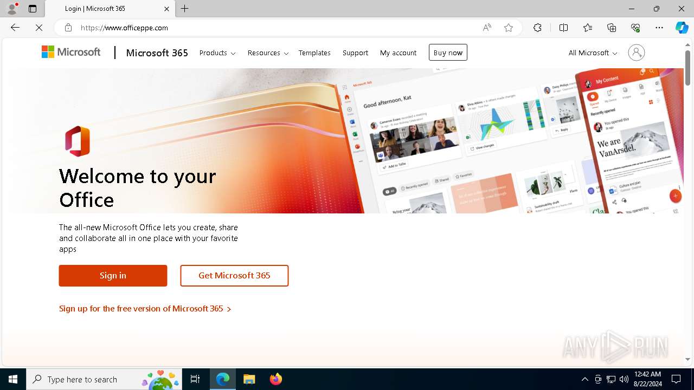Click the Office logo icon
The width and height of the screenshot is (694, 390).
pyautogui.click(x=78, y=141)
